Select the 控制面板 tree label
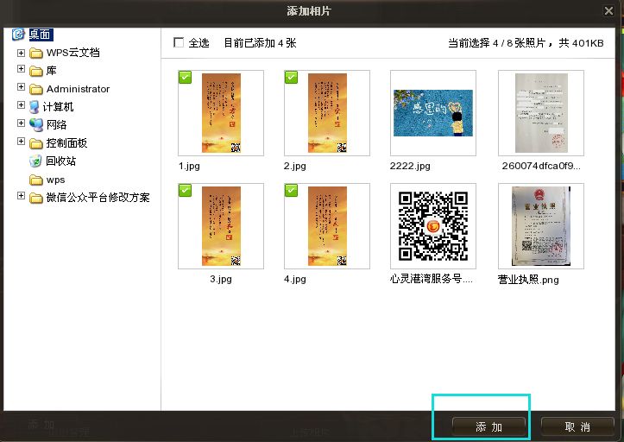Viewport: 624px width, 442px height. [66, 143]
